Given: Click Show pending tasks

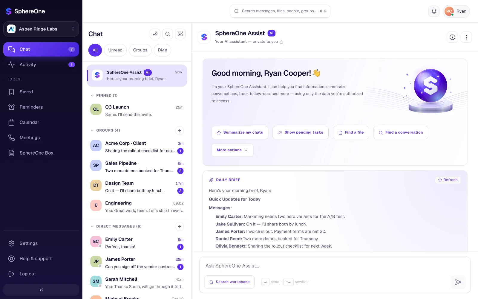Looking at the screenshot, I should [301, 132].
